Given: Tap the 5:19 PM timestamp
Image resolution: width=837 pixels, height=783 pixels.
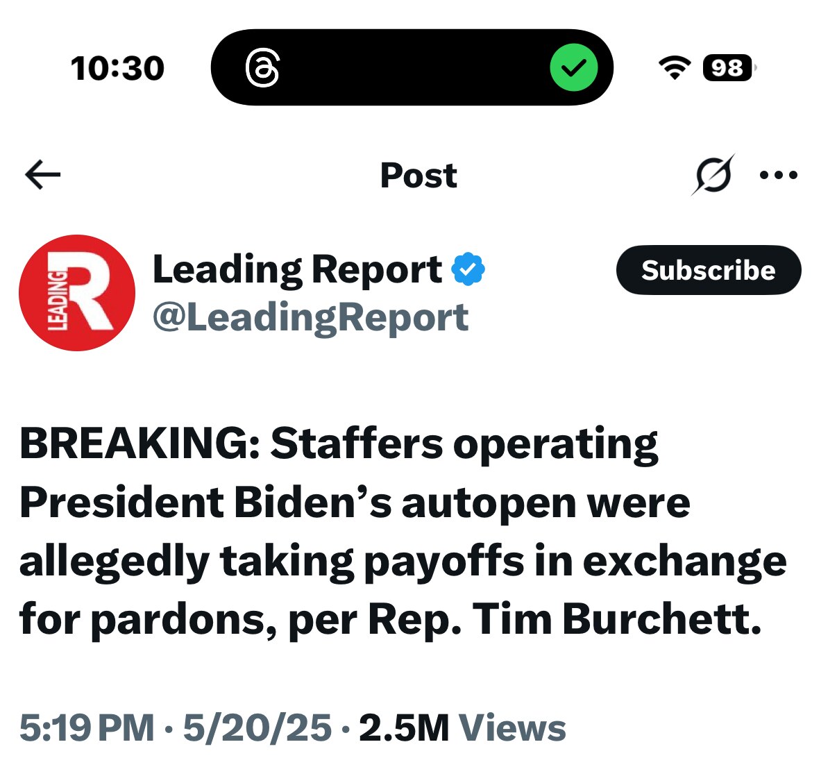Looking at the screenshot, I should [x=87, y=728].
